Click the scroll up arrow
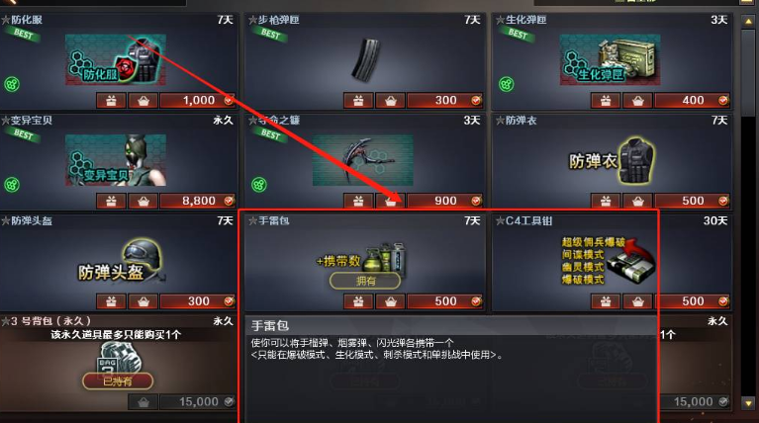Image resolution: width=759 pixels, height=423 pixels. (748, 22)
